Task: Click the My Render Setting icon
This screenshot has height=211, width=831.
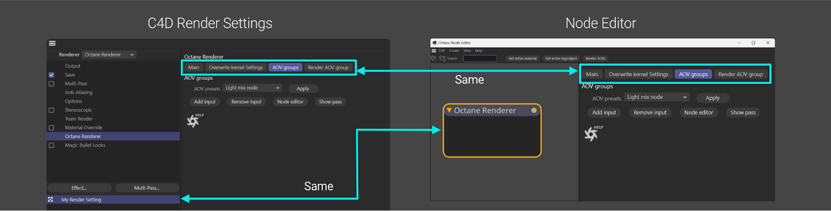Action: tap(50, 200)
